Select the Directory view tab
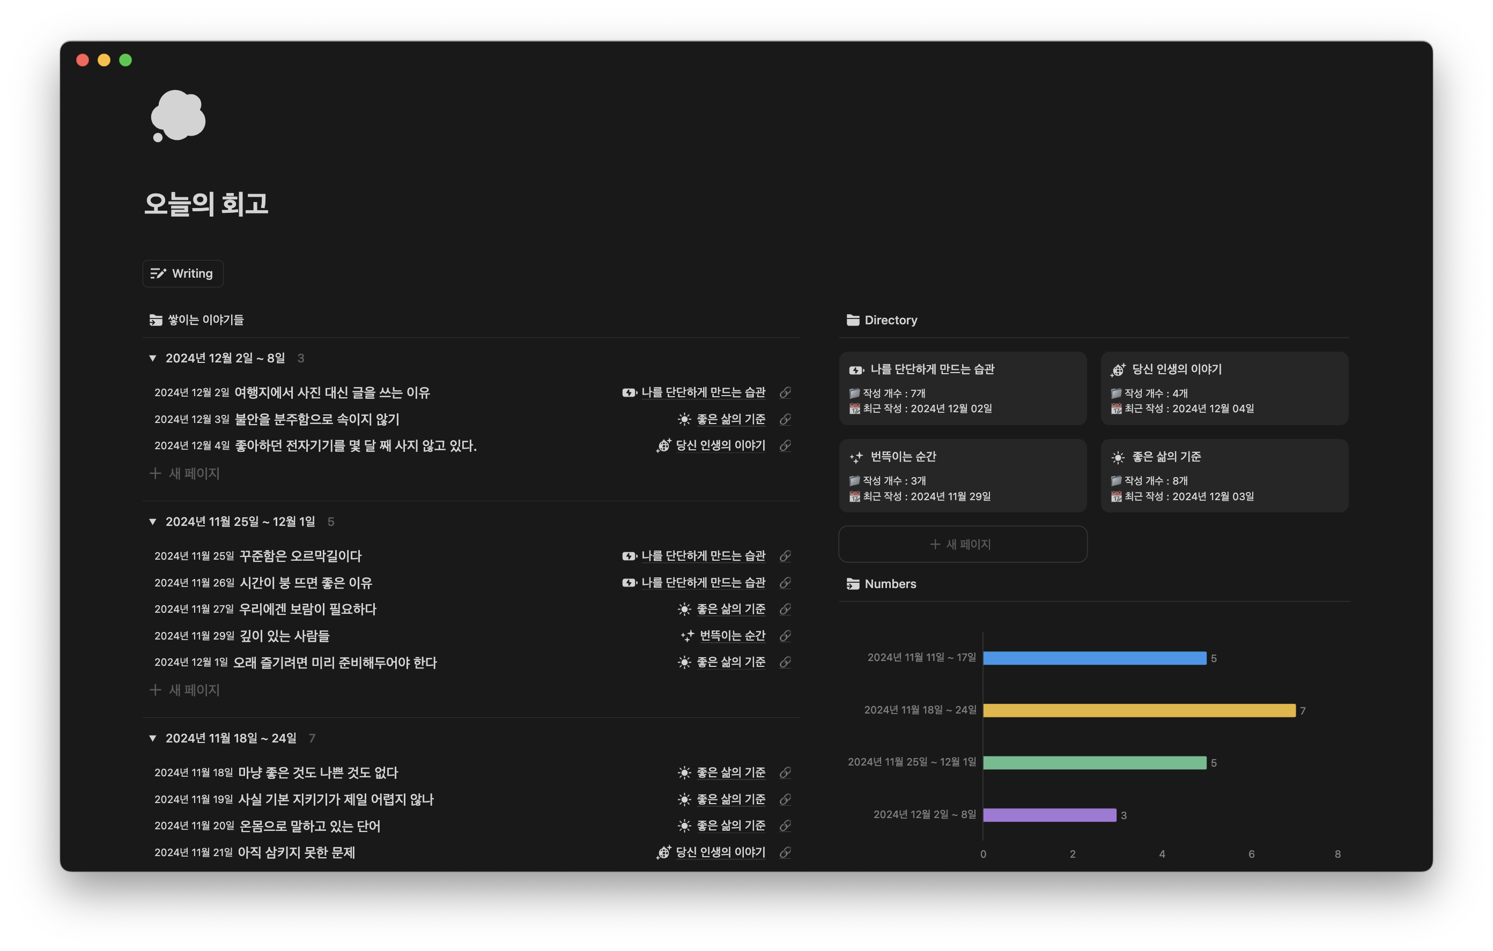The width and height of the screenshot is (1493, 951). pos(890,320)
